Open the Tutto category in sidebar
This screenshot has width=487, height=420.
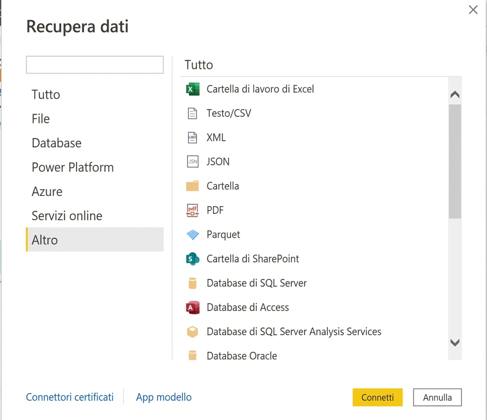point(95,94)
